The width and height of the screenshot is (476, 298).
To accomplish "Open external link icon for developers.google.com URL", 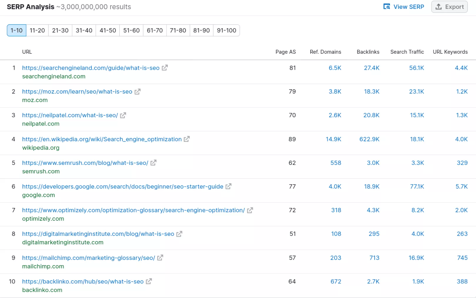I will [229, 187].
